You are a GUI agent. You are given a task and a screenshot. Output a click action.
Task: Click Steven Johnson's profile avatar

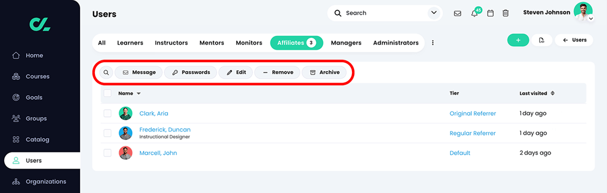pos(583,12)
